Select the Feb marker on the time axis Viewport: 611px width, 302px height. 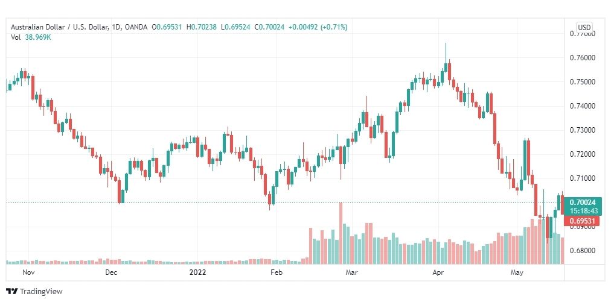pyautogui.click(x=277, y=272)
